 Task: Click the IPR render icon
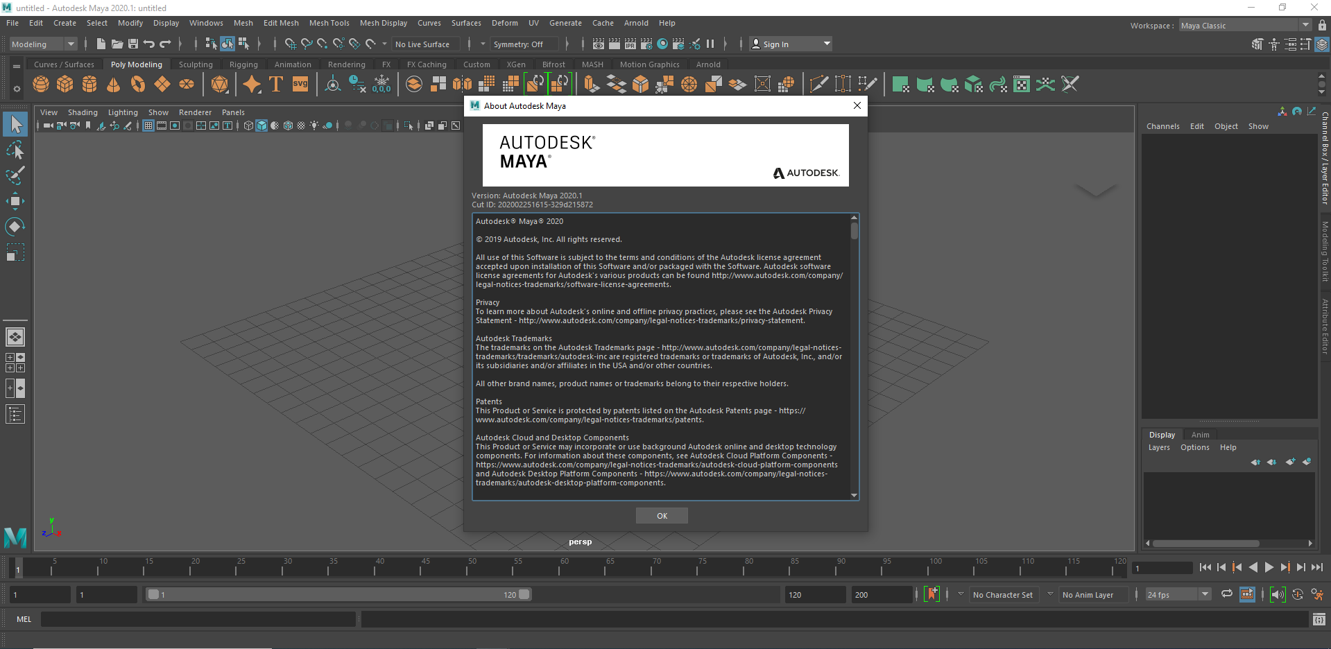630,44
